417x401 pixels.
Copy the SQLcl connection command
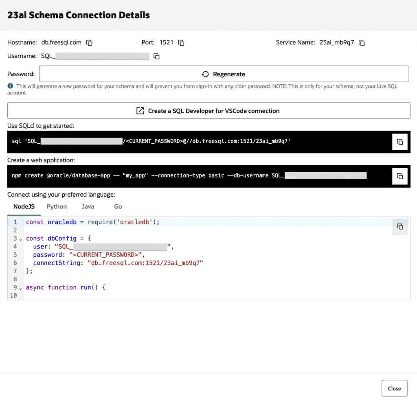pos(399,142)
